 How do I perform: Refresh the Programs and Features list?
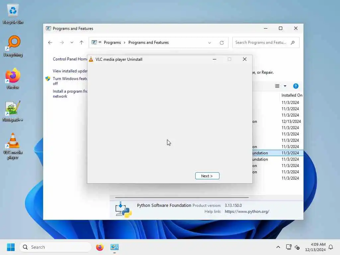[x=221, y=43]
